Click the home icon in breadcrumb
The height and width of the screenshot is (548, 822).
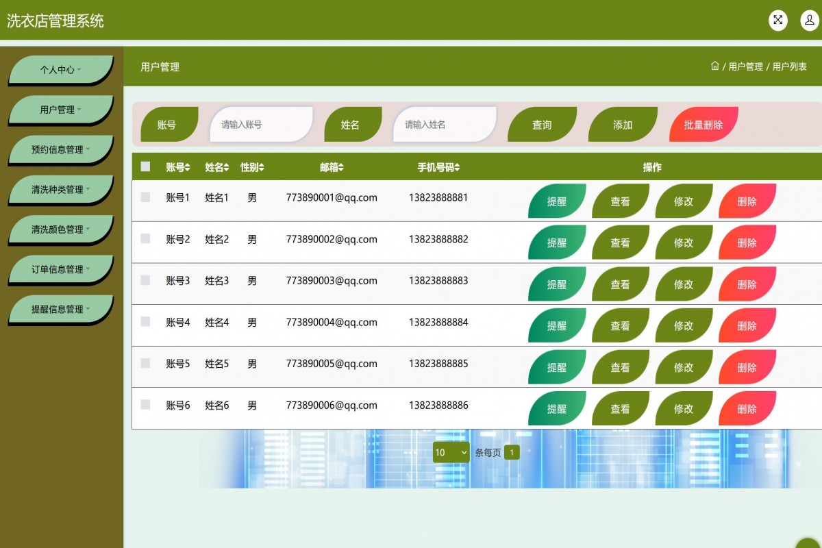[715, 66]
